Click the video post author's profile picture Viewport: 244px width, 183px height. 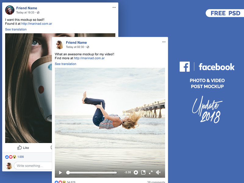[59, 45]
